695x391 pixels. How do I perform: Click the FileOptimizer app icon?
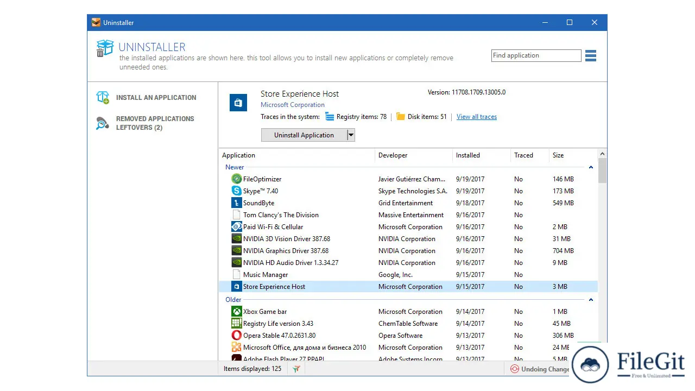(236, 179)
